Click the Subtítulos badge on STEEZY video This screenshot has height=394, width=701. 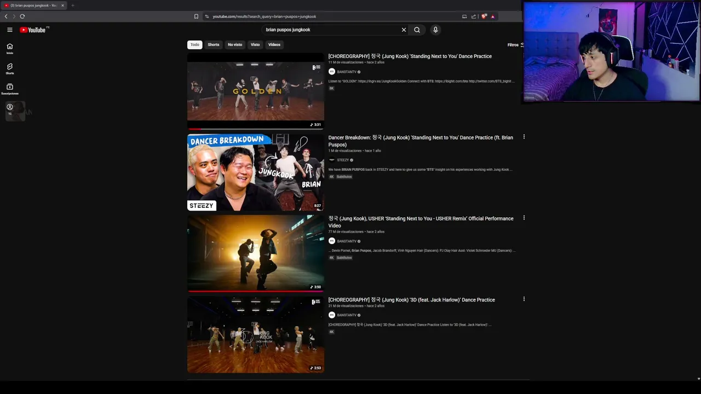tap(344, 177)
